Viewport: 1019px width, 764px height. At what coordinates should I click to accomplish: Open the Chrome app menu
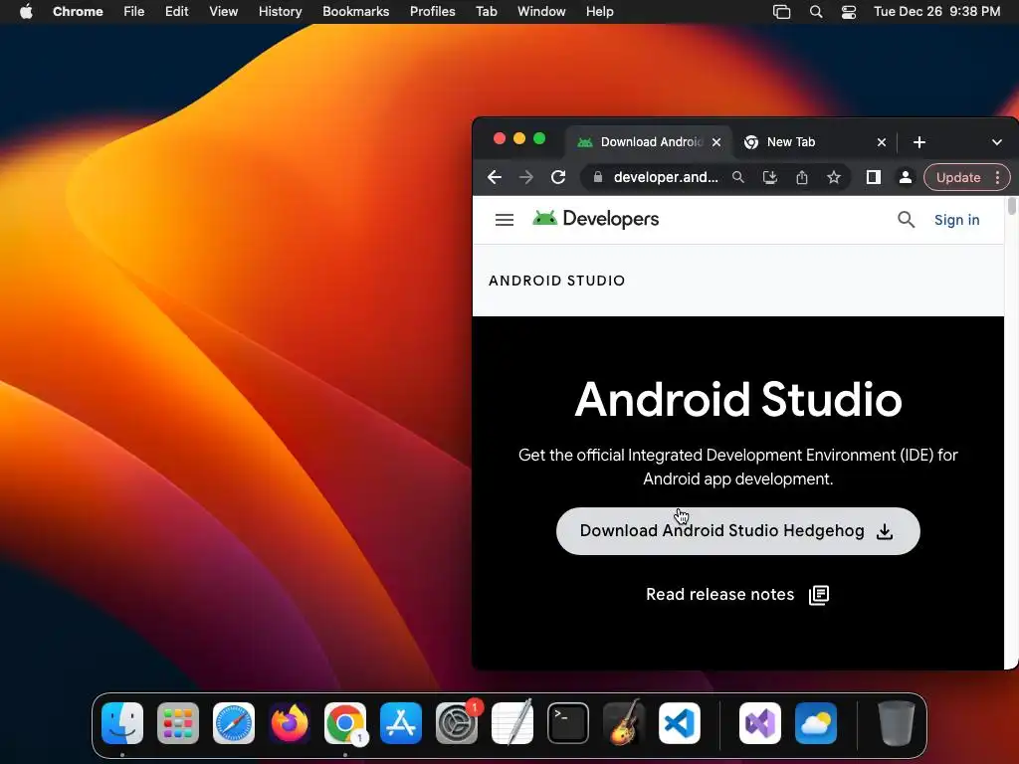coord(78,12)
